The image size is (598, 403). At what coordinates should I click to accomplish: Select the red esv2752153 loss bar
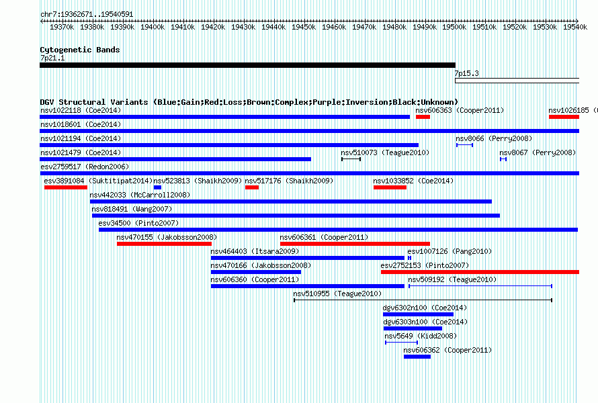[480, 272]
